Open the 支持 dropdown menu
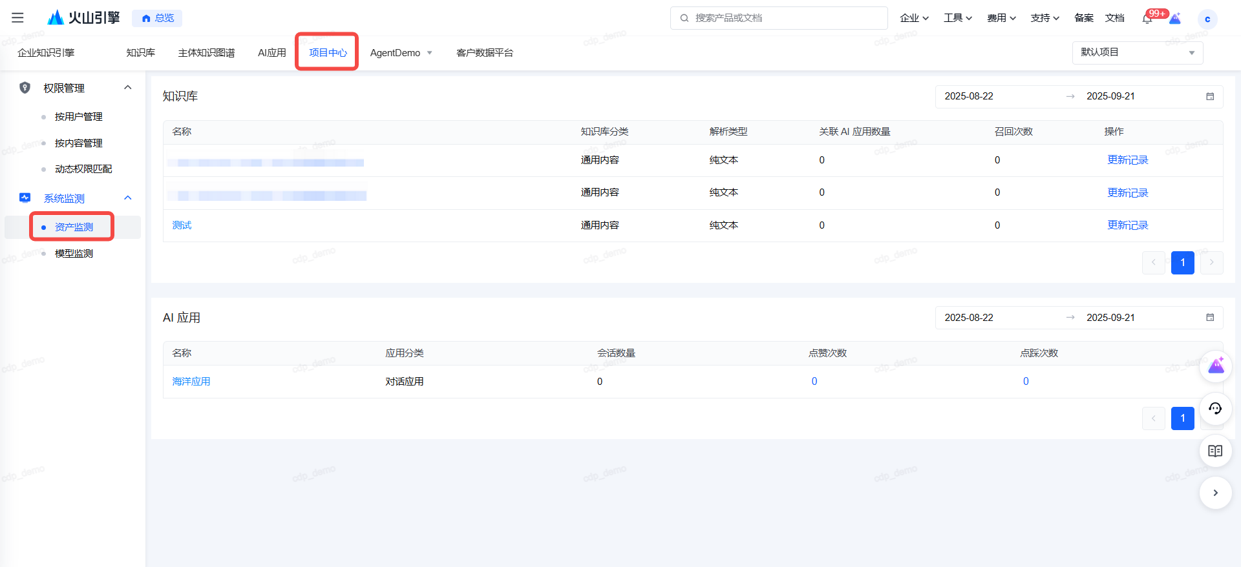The width and height of the screenshot is (1241, 567). click(x=1045, y=18)
